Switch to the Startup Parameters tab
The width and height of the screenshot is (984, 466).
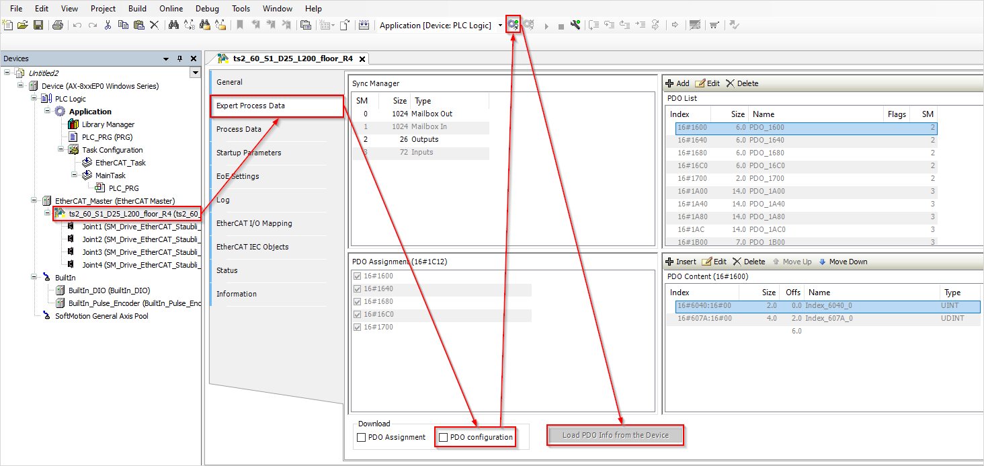[x=249, y=153]
